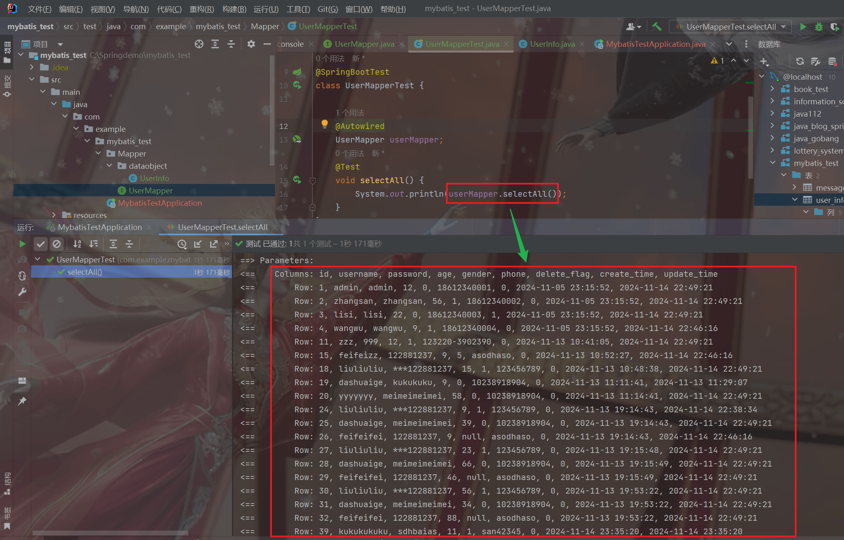Click the Mapper breadcrumb in navigation bar
Viewport: 844px width, 540px height.
(x=265, y=27)
